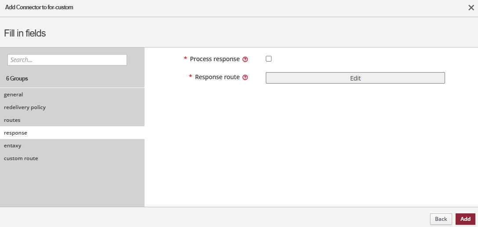The image size is (478, 227).
Task: Select the response group
Action: (x=15, y=133)
